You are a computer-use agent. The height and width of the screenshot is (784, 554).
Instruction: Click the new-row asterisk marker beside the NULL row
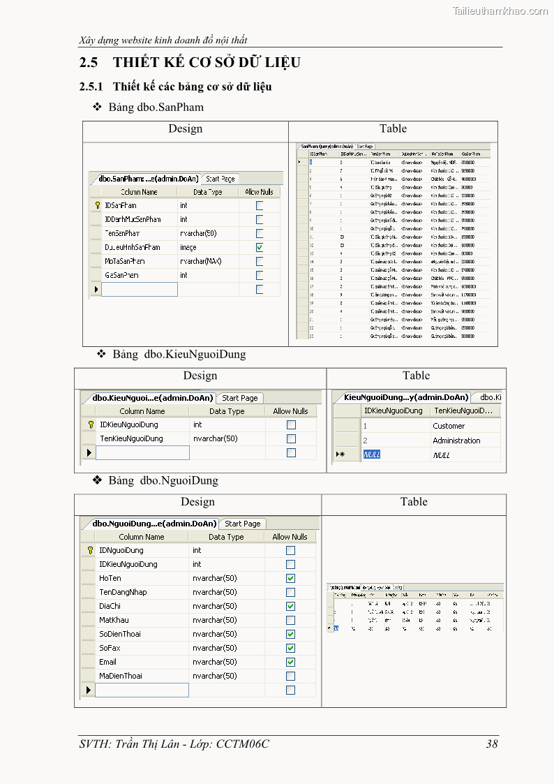coord(340,454)
